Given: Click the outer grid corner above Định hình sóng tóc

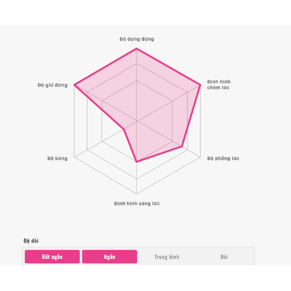Looking at the screenshot, I should 137,194.
